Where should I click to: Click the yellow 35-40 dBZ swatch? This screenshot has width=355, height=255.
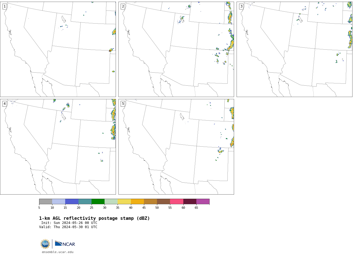(124, 202)
